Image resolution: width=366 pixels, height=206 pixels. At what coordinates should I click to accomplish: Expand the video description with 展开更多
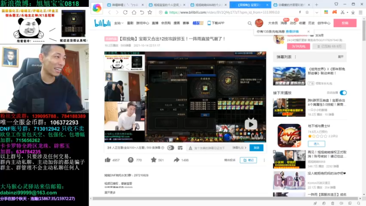(110, 192)
